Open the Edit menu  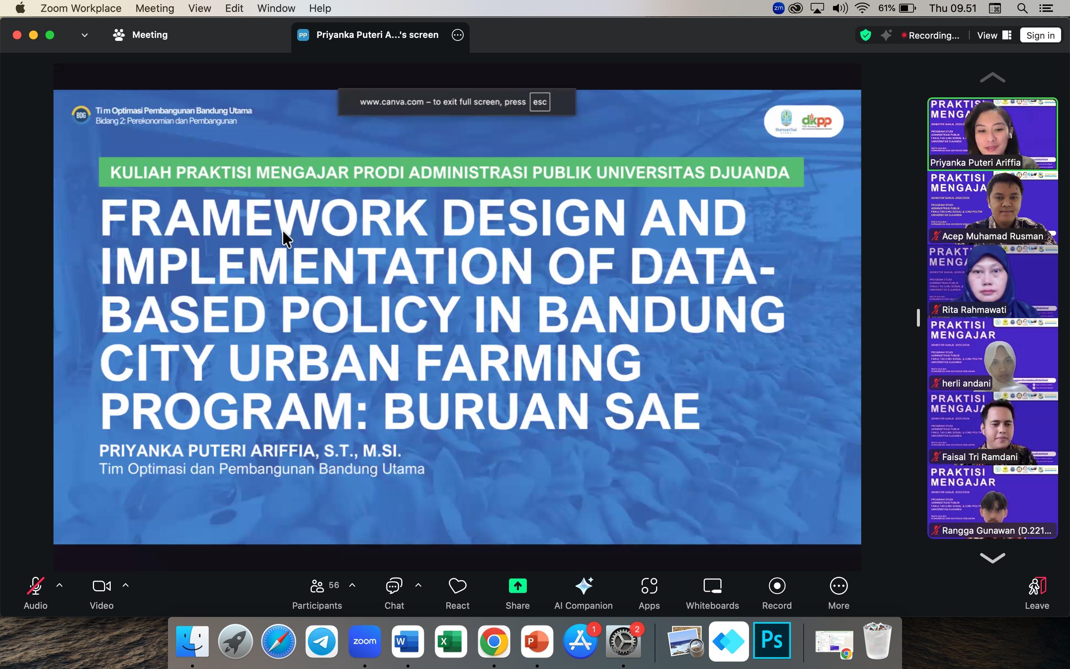[234, 9]
